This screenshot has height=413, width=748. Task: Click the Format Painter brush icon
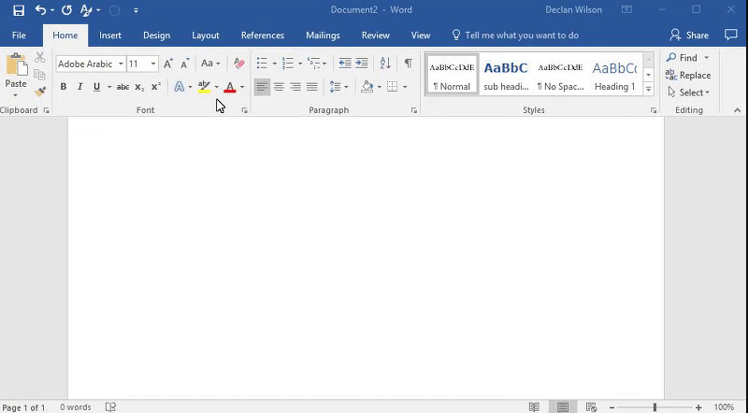pos(39,92)
